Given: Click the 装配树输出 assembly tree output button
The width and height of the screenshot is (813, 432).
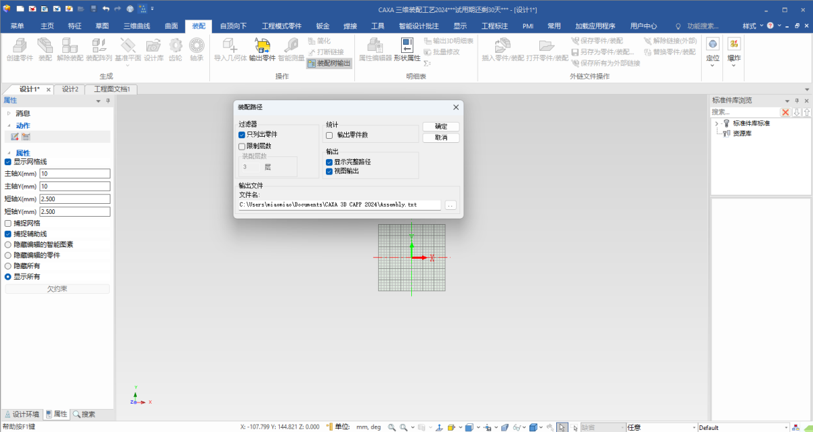Looking at the screenshot, I should point(329,63).
